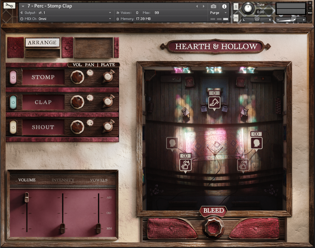Click the SHOUT plate knob

pos(108,126)
